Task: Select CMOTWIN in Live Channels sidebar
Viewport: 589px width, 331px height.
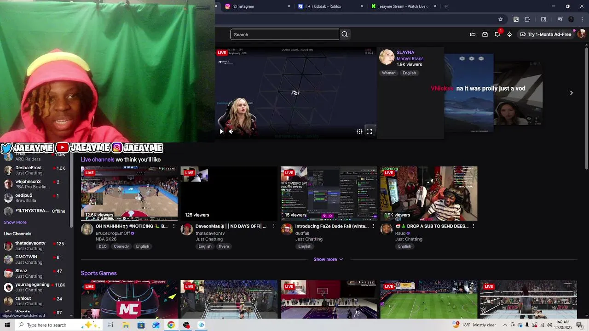Action: pos(35,259)
